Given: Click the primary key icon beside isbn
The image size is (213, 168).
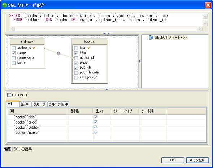Looking at the screenshot, I should [x=89, y=48].
